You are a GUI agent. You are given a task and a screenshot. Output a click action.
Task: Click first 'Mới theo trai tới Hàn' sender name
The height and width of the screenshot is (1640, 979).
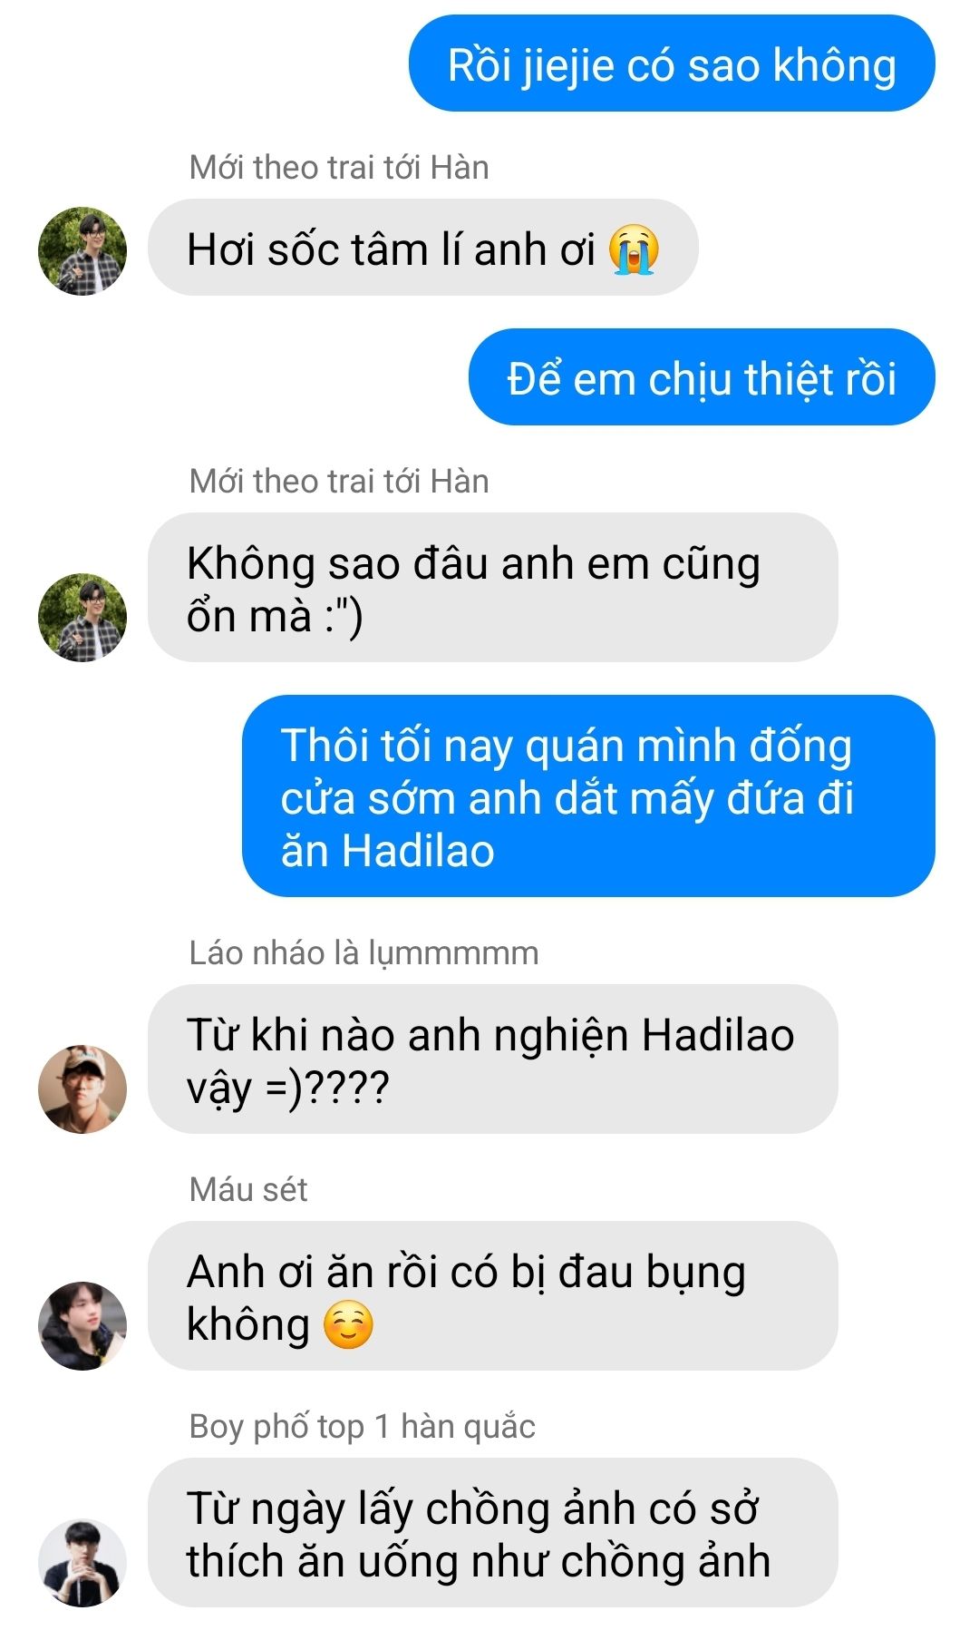click(339, 168)
